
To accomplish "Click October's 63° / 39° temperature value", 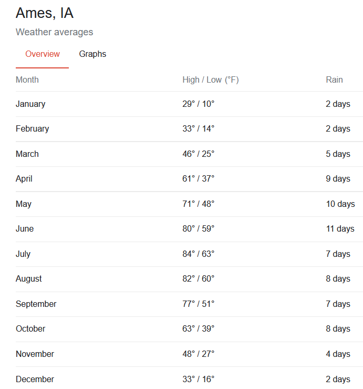I will pyautogui.click(x=199, y=329).
